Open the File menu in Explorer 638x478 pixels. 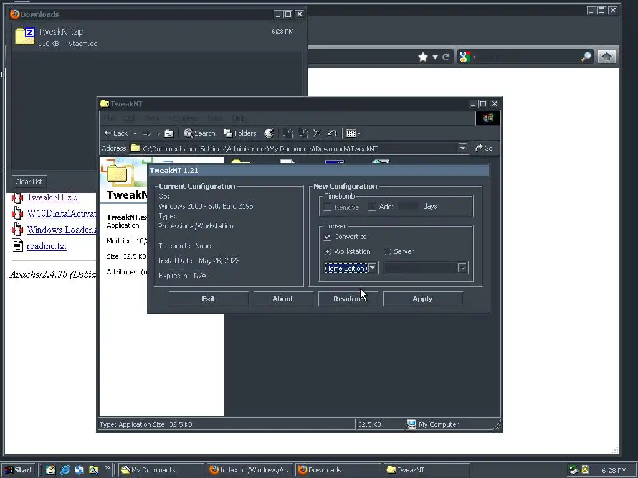[109, 118]
